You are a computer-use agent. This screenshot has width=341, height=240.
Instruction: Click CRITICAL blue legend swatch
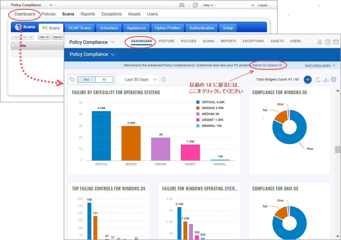click(198, 102)
